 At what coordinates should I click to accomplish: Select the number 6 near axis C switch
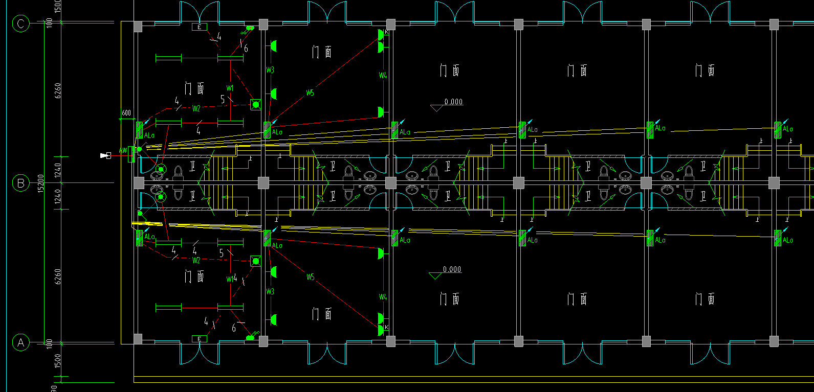pyautogui.click(x=246, y=49)
